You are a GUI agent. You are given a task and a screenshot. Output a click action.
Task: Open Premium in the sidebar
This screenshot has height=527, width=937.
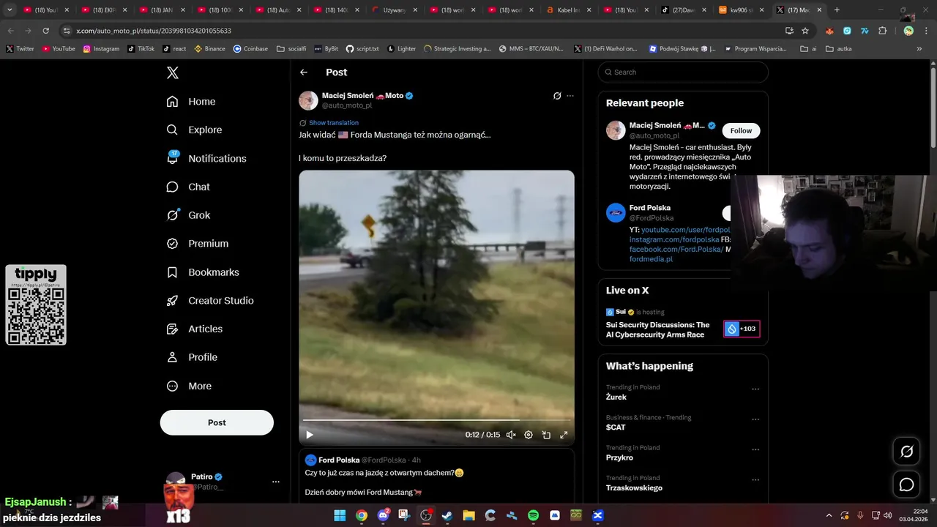tap(198, 244)
